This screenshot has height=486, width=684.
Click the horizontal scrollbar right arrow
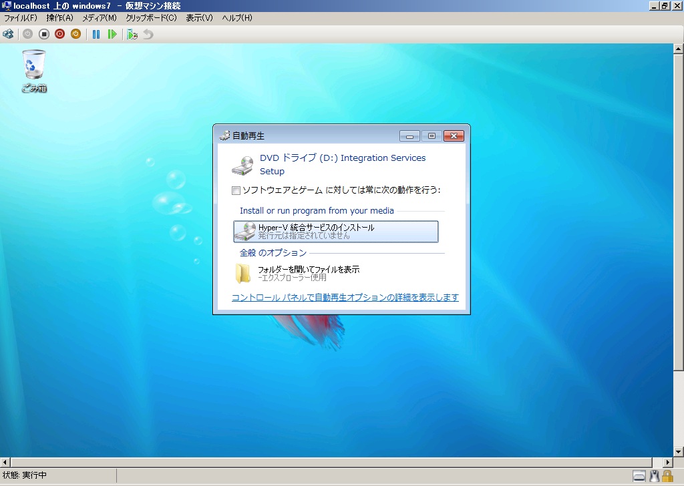point(668,462)
